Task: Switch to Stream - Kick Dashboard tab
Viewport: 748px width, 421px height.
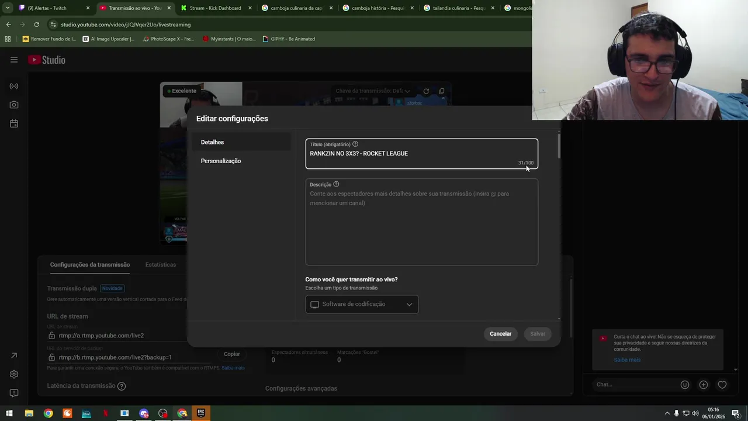Action: coord(215,8)
